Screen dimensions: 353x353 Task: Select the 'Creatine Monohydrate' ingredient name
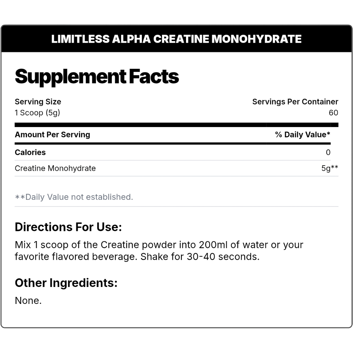(55, 168)
